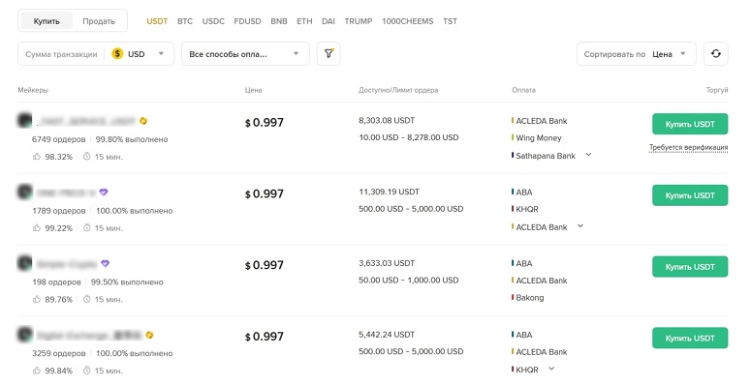Refresh the offers list icon

(715, 53)
